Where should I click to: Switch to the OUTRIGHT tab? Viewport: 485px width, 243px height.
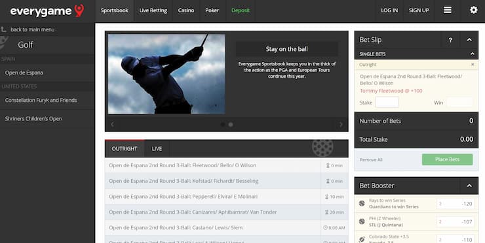pos(125,149)
